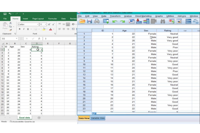The width and height of the screenshot is (200, 133).
Task: Open Clipboard dialog launcher
Action: pyautogui.click(x=15, y=34)
